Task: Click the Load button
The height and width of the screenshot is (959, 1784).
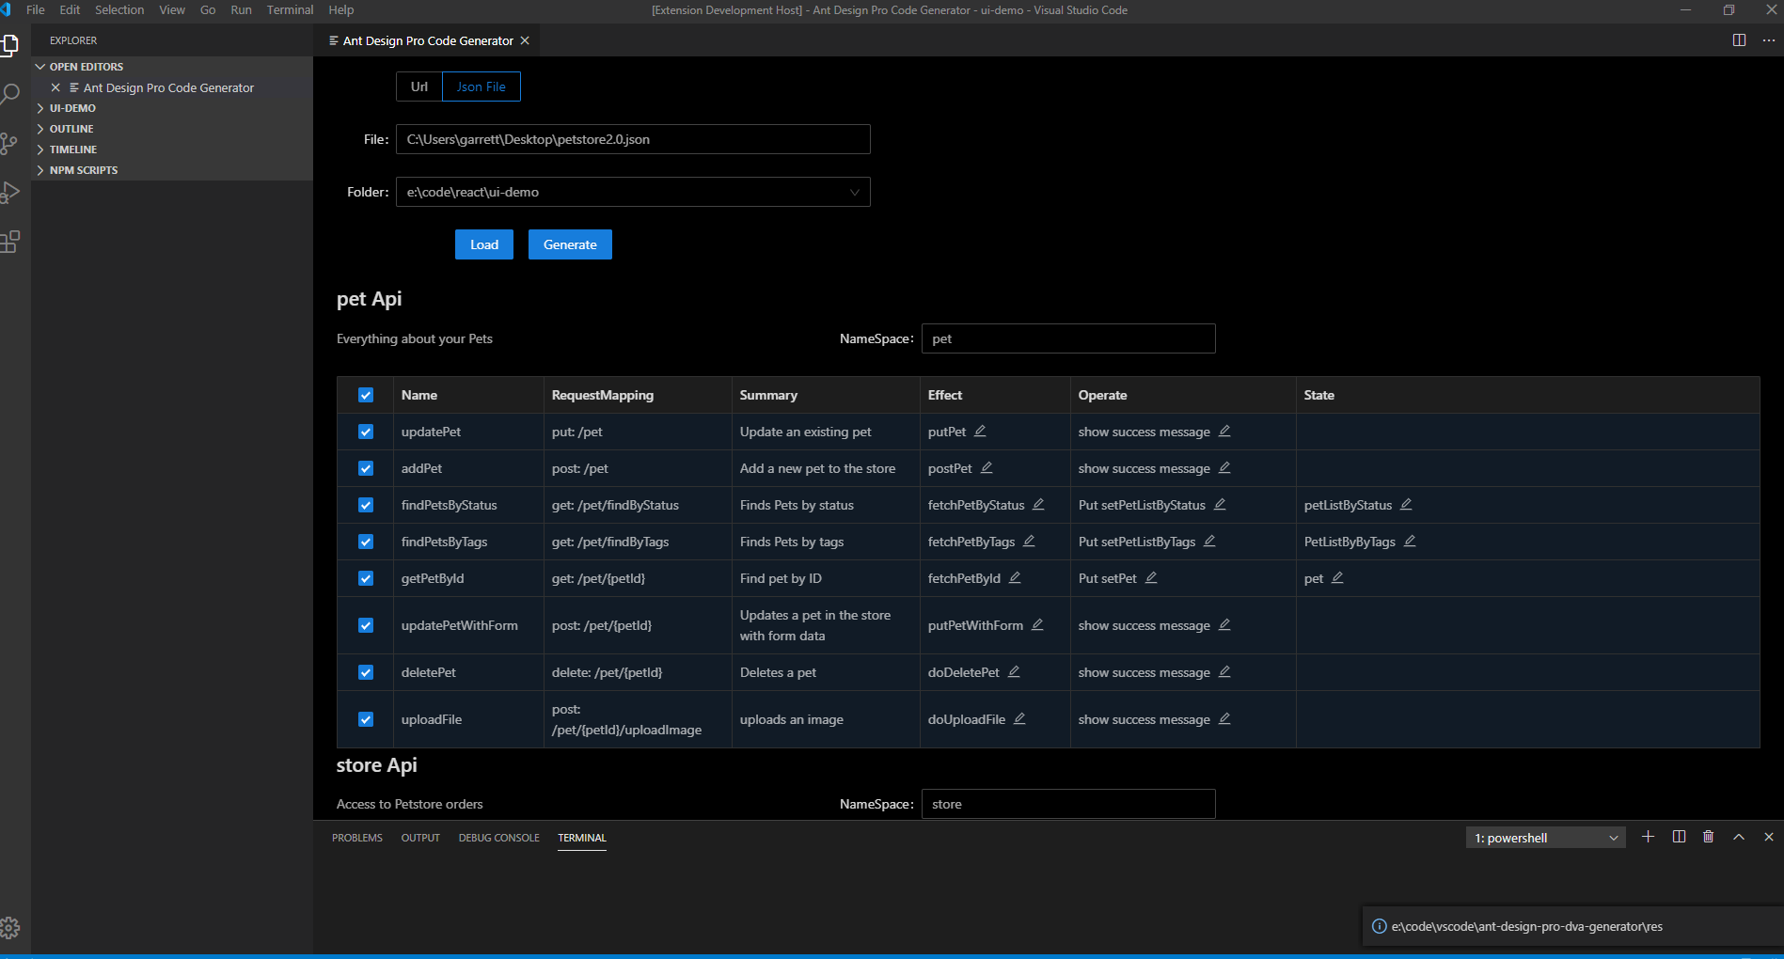Action: click(x=484, y=244)
